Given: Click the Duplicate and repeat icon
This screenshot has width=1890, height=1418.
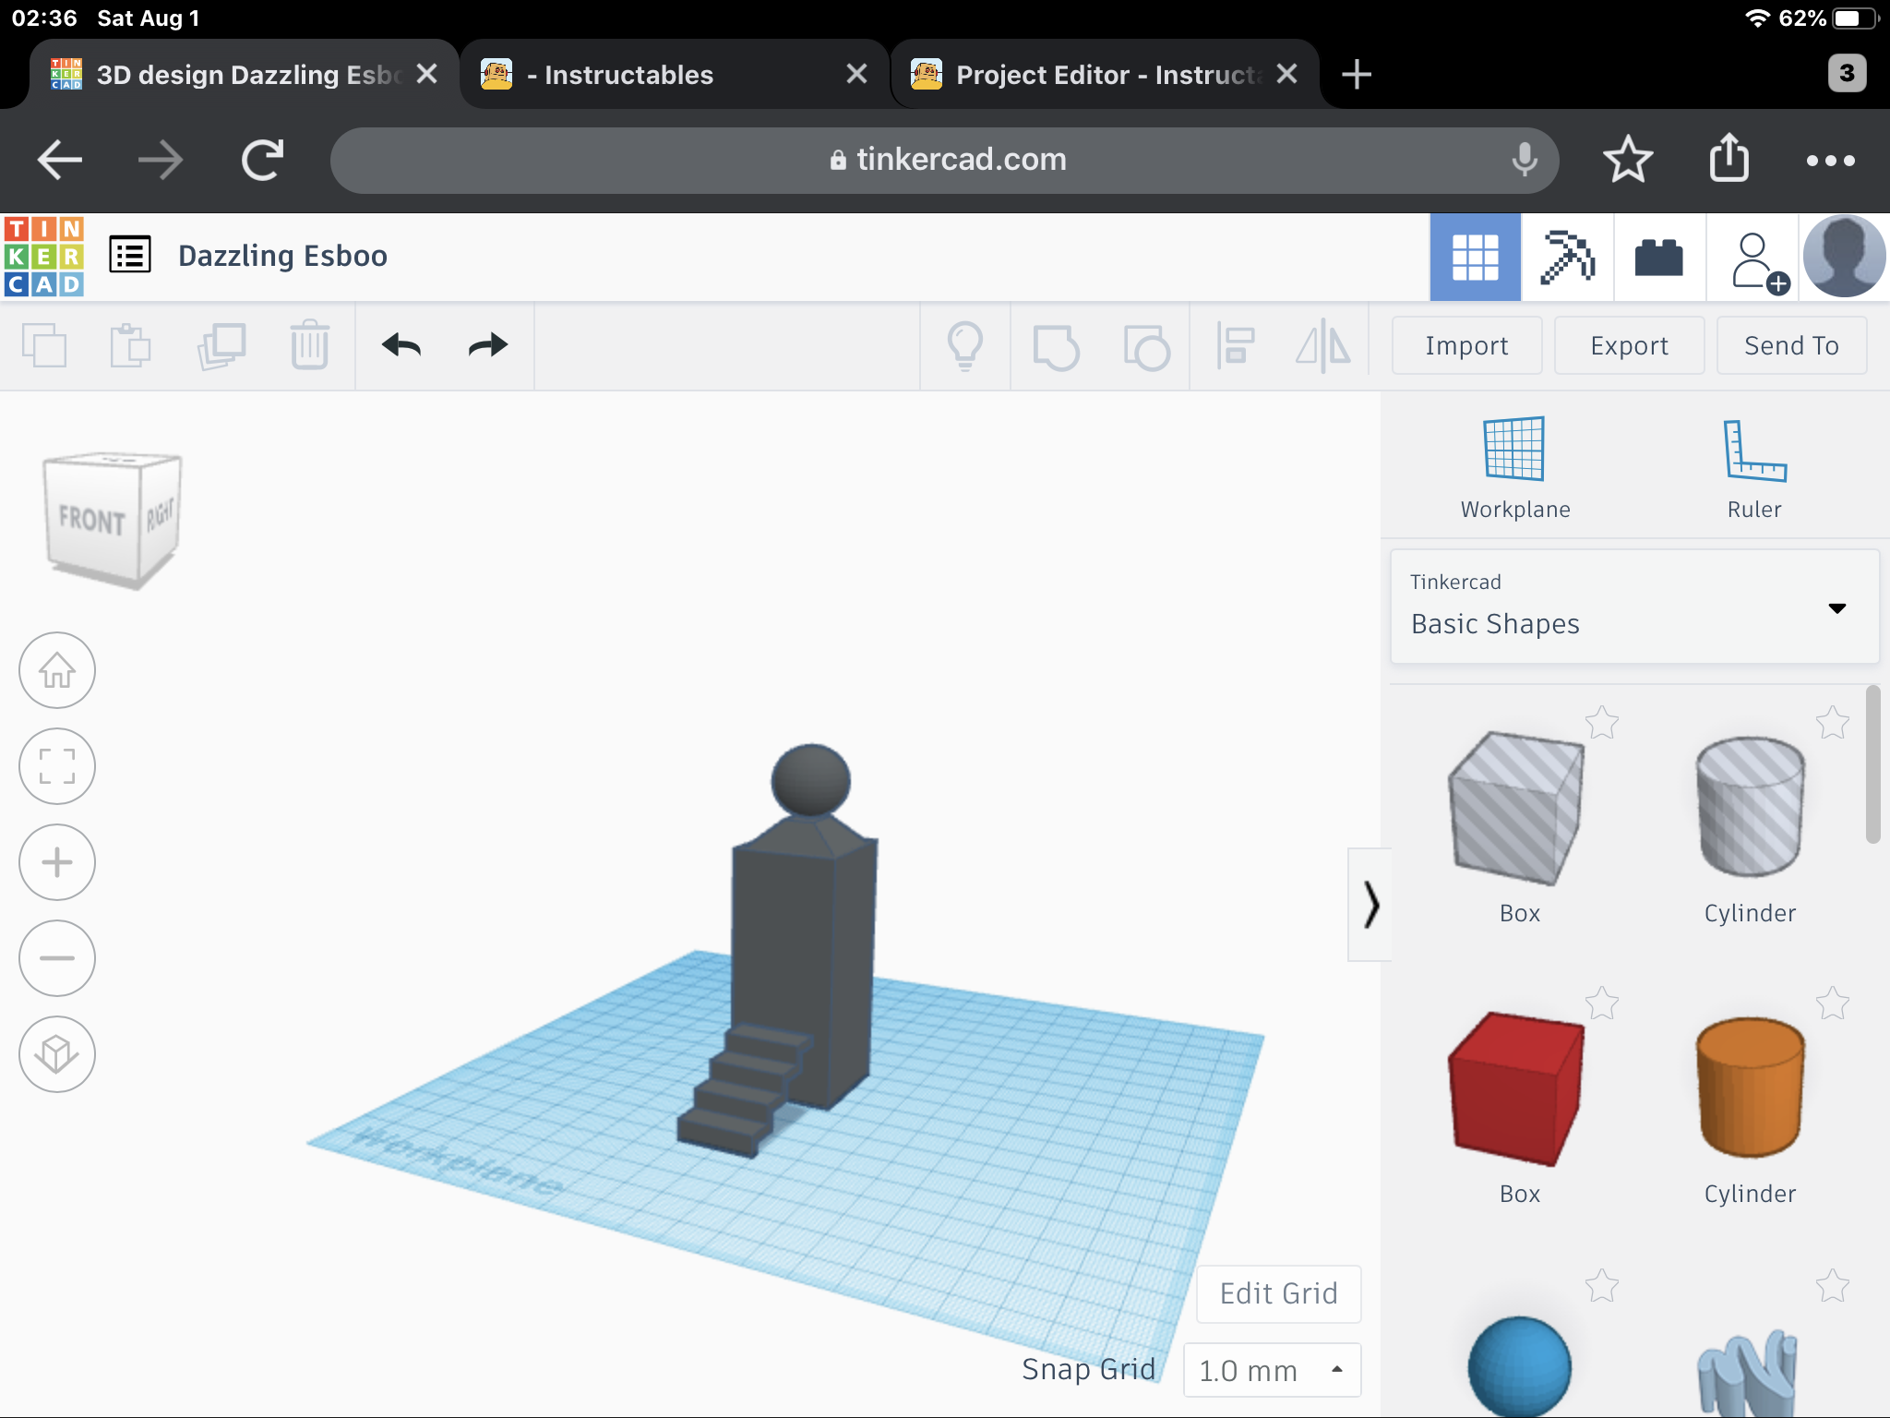Looking at the screenshot, I should [221, 346].
